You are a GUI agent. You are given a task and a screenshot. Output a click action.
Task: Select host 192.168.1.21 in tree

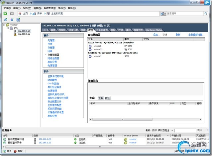point(24,31)
